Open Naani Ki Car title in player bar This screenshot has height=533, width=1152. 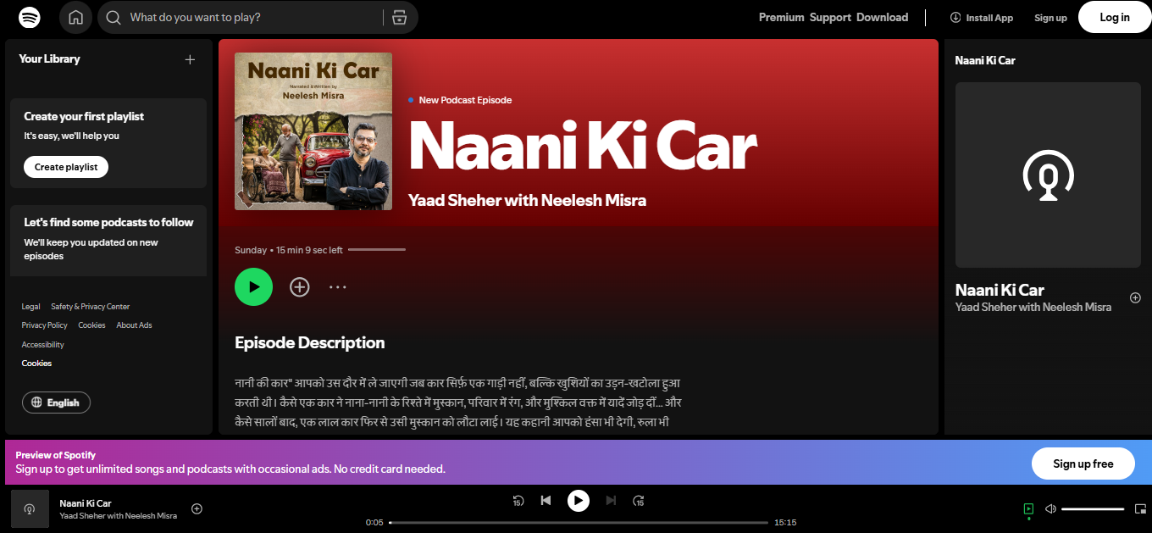[x=86, y=503]
